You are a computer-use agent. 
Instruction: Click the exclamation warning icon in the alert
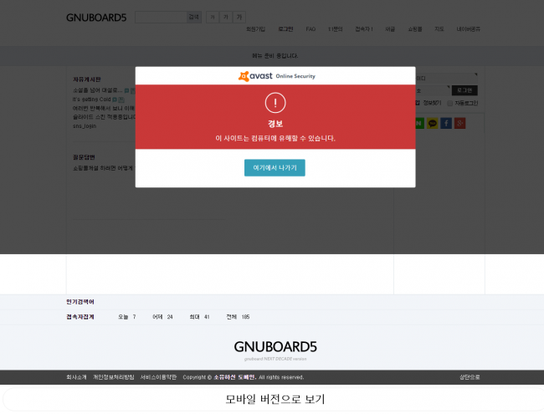275,103
